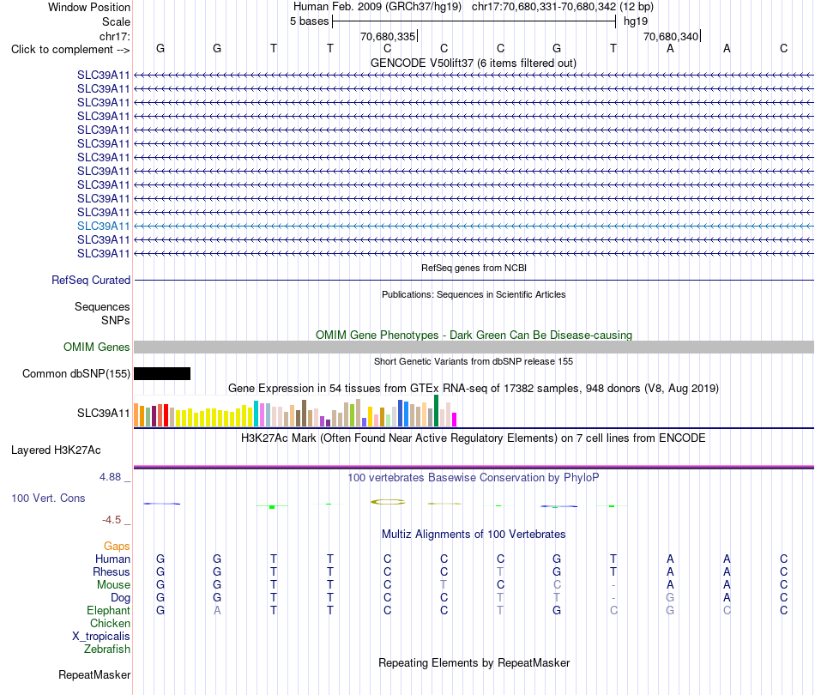Open 'Repeating Elements by RepeatMasker' track title
Viewport: 815px width, 695px height.
pos(474,662)
